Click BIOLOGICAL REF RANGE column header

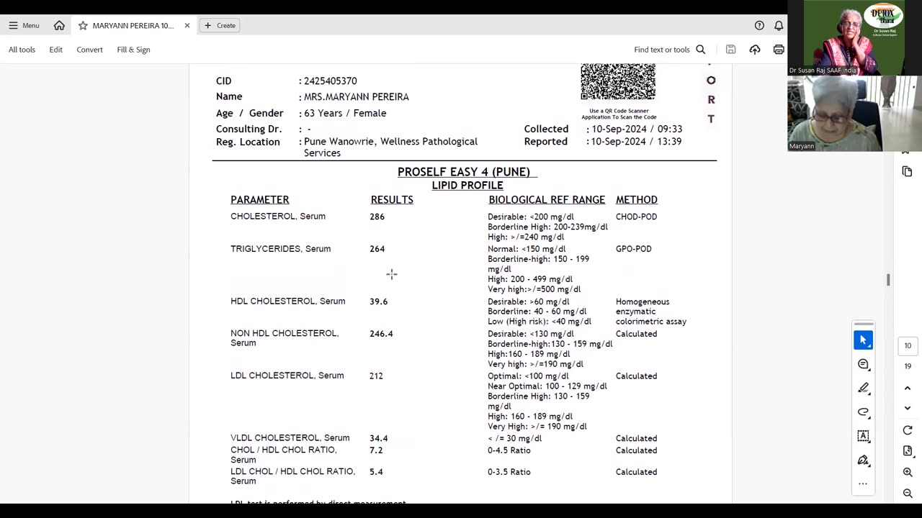pyautogui.click(x=547, y=200)
